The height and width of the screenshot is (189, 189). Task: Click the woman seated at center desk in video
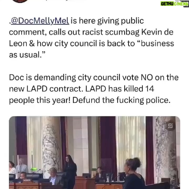click(x=99, y=173)
